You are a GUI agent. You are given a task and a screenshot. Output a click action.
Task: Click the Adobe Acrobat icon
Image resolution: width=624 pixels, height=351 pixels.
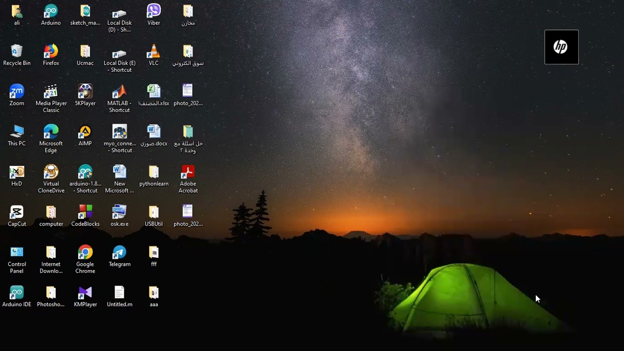188,172
